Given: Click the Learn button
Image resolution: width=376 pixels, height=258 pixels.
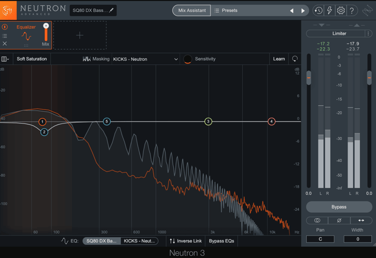Looking at the screenshot, I should tap(279, 59).
